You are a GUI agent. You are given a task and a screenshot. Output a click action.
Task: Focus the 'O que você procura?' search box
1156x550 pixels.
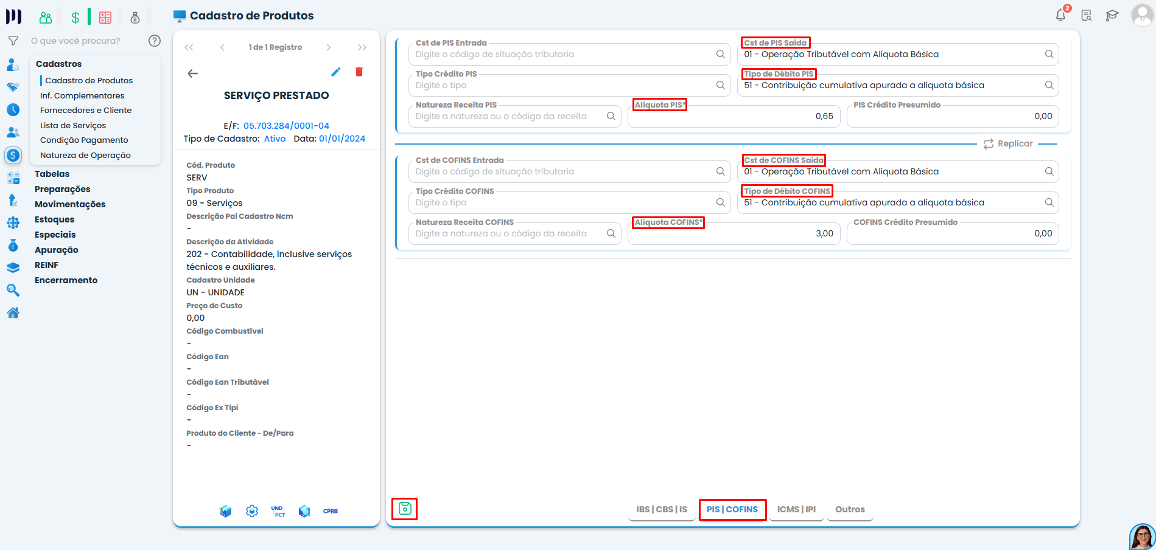(76, 41)
